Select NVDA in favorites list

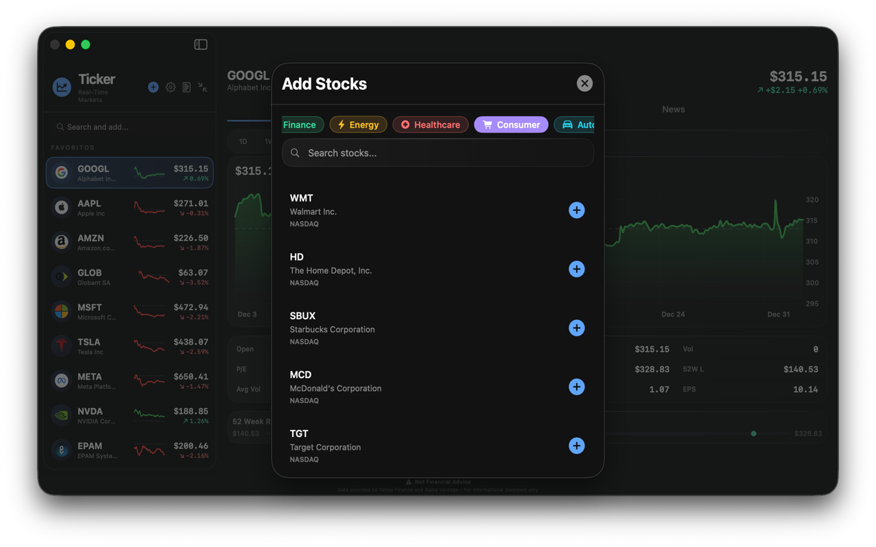[129, 415]
